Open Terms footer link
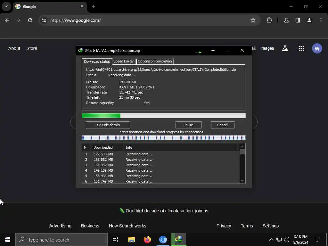328x246 pixels. point(247,226)
